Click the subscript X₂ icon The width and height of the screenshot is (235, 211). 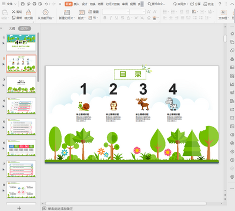pyautogui.click(x=142, y=18)
